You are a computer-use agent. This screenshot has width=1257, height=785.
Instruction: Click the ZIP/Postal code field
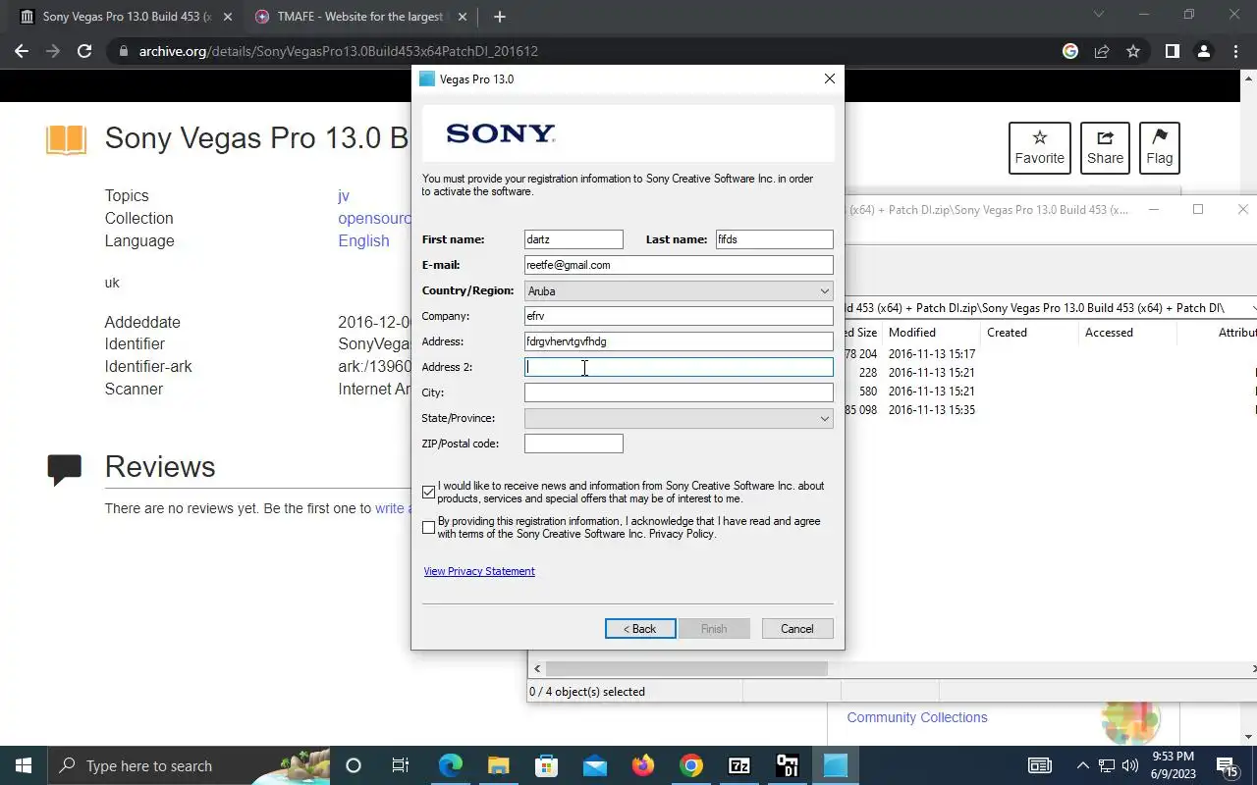(x=574, y=444)
